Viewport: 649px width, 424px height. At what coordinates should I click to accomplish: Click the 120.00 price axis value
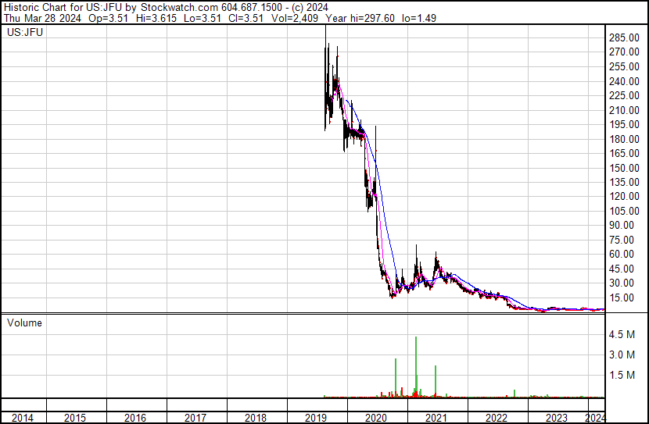point(624,196)
